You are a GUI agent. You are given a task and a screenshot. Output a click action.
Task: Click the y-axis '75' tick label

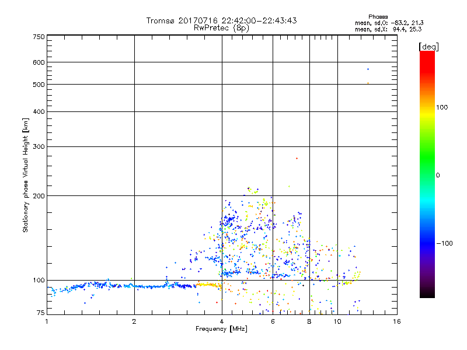[x=41, y=313]
